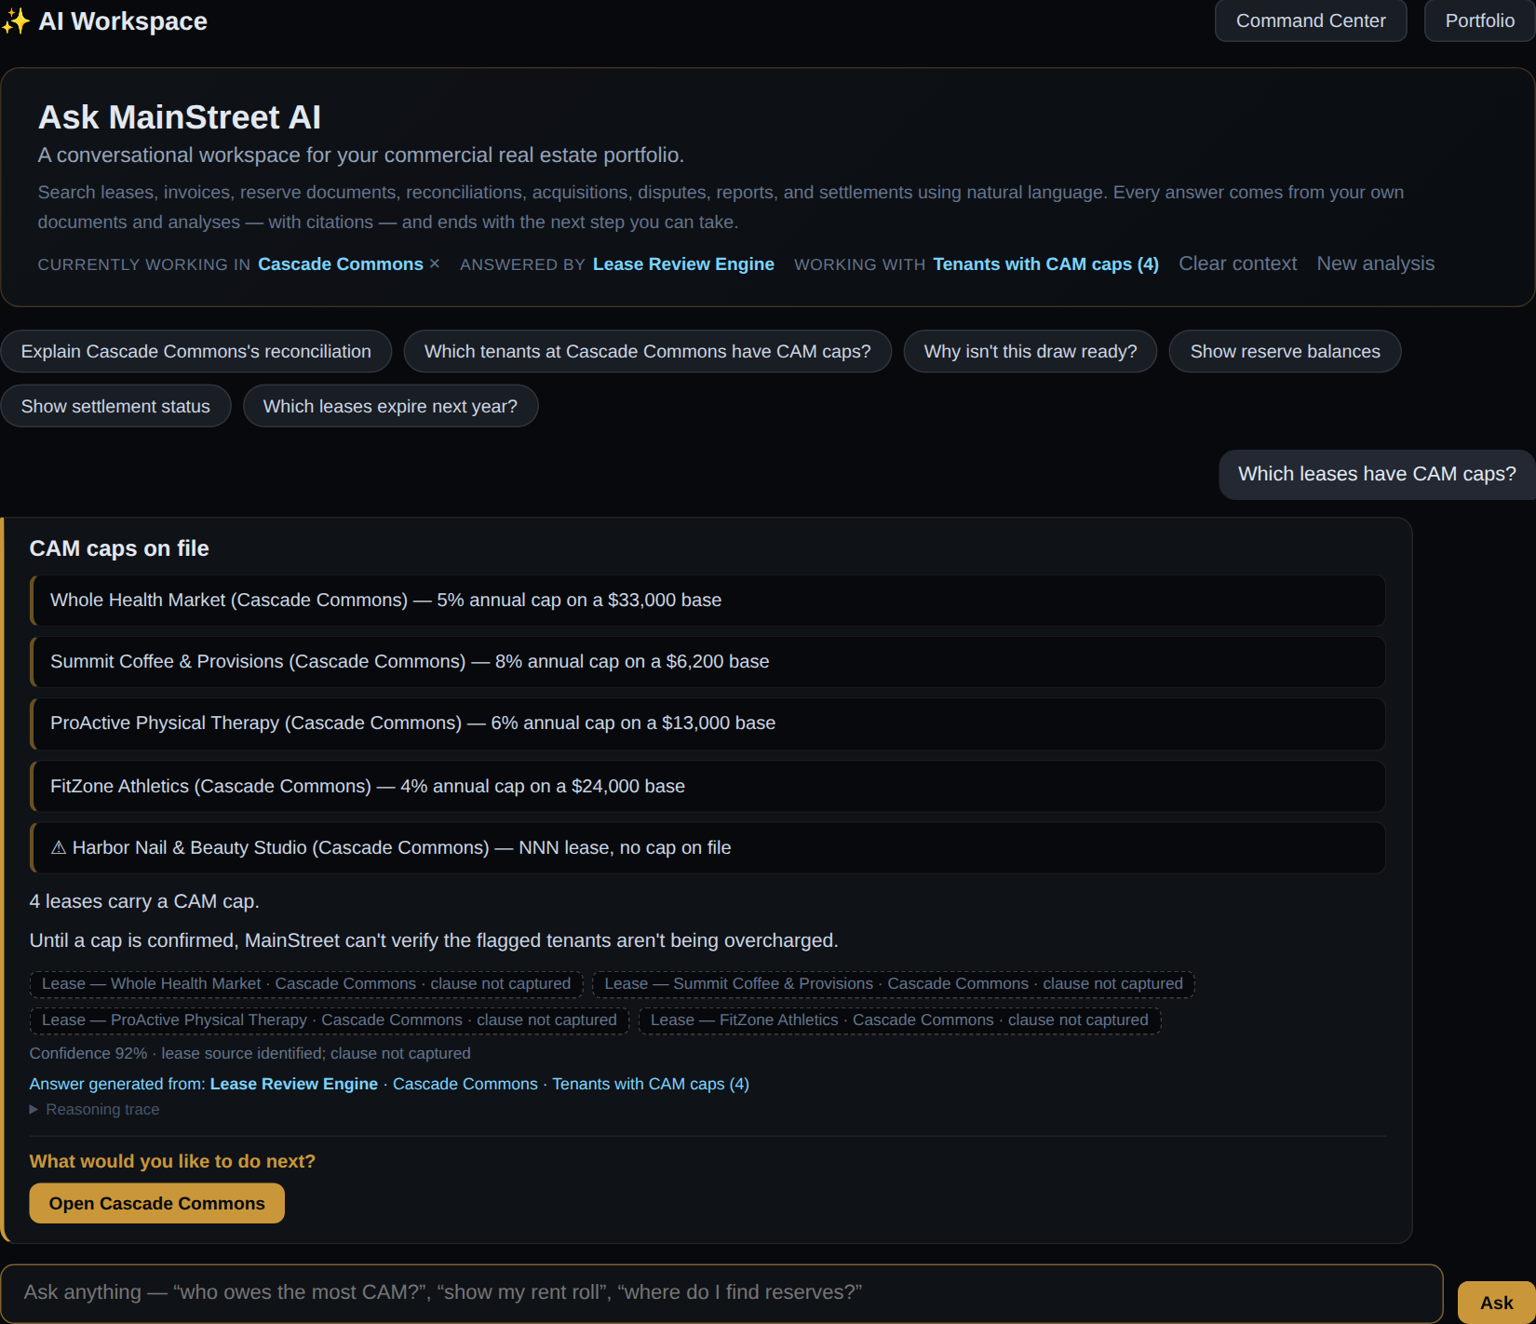1536x1324 pixels.
Task: Click the Open Cascade Commons button
Action: pyautogui.click(x=157, y=1203)
